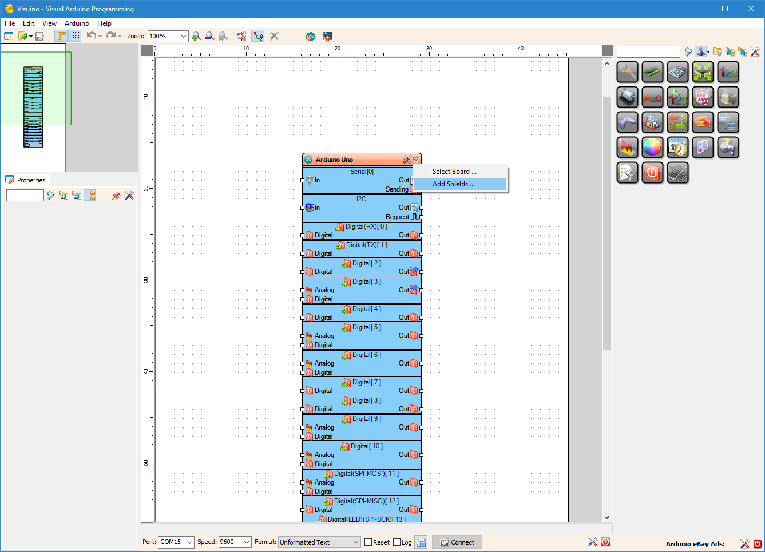Toggle the rulers display button
765x552 pixels.
click(61, 36)
